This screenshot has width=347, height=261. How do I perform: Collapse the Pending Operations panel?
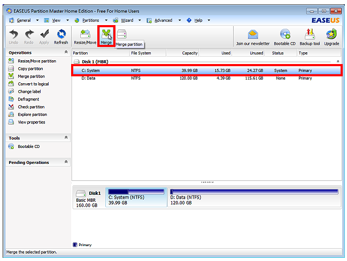[66, 162]
